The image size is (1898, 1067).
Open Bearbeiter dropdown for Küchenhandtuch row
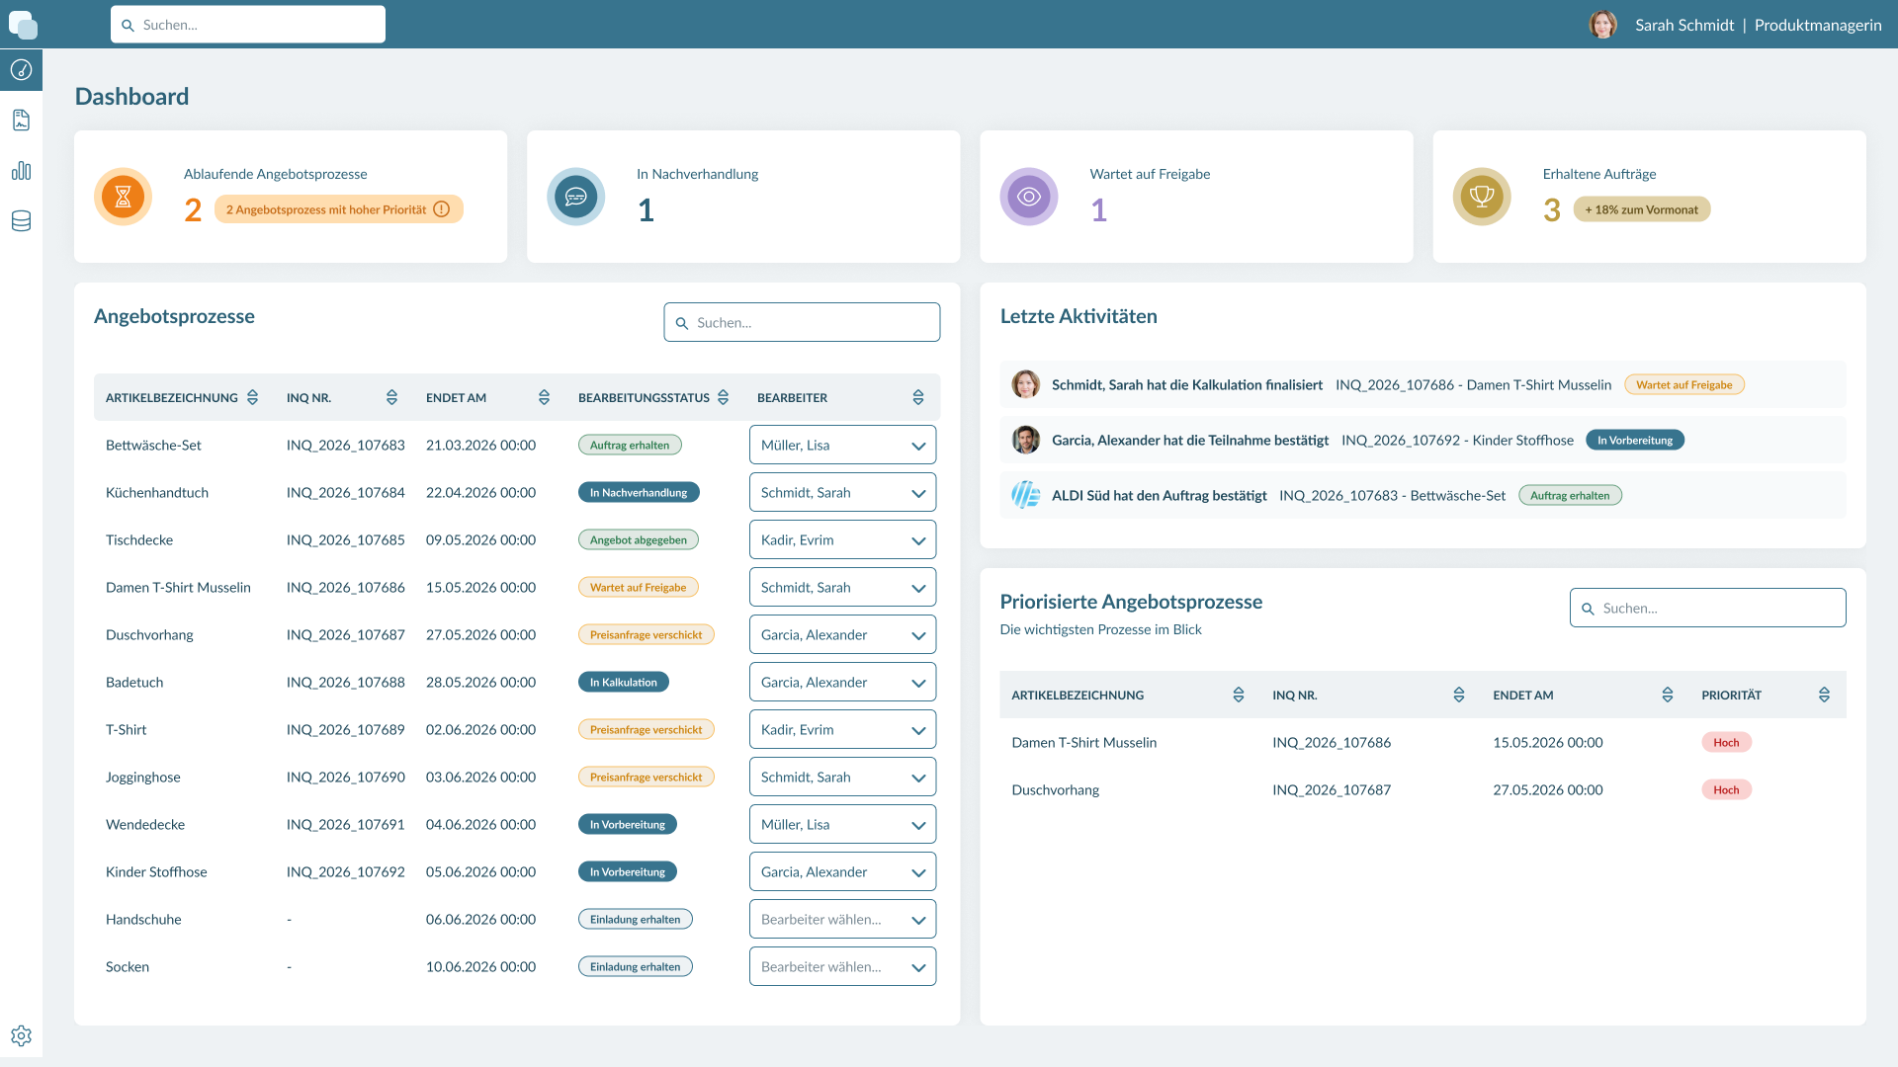(x=842, y=492)
